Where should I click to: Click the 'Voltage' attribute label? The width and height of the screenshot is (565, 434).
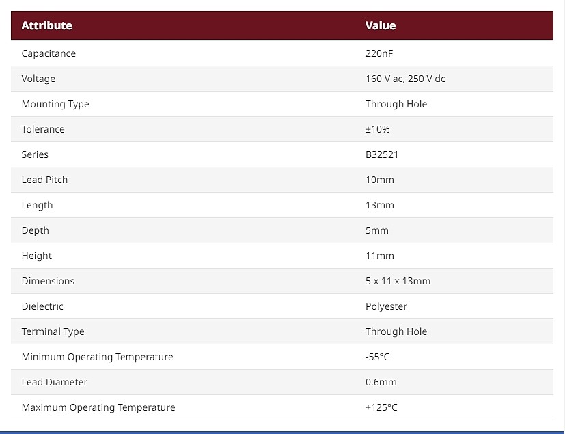(38, 79)
